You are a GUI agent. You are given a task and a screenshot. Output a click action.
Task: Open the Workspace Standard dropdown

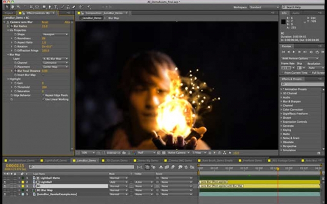click(x=264, y=7)
